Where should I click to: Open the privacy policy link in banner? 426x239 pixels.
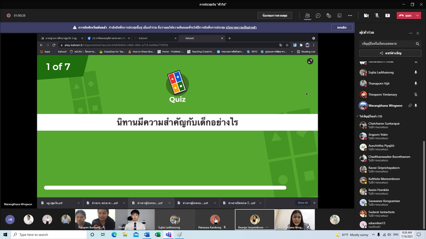[x=241, y=27]
